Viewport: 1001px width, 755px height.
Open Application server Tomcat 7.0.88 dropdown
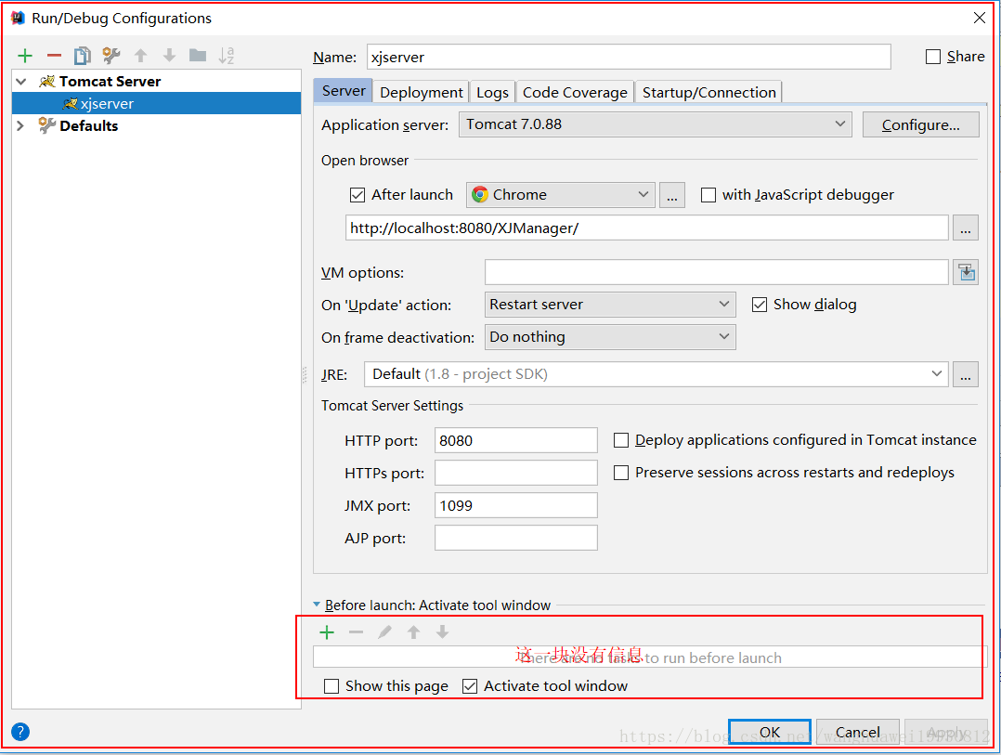pyautogui.click(x=656, y=124)
